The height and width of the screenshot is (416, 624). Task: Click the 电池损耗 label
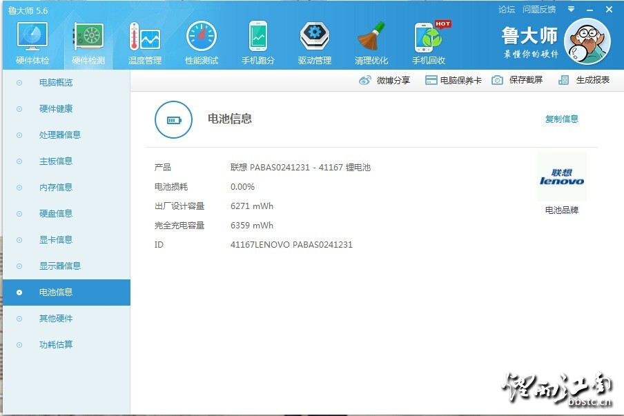171,187
